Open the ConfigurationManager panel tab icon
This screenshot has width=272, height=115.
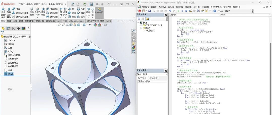[x=13, y=29]
